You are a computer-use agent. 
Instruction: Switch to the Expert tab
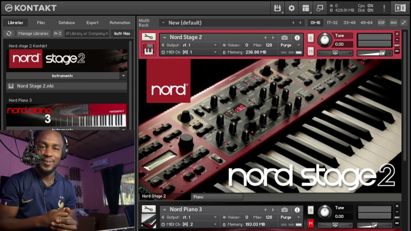[x=92, y=23]
